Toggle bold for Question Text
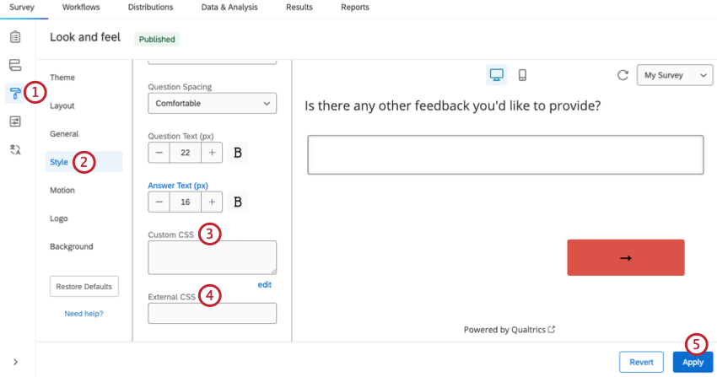Screen dimensions: 717x377 [238, 153]
